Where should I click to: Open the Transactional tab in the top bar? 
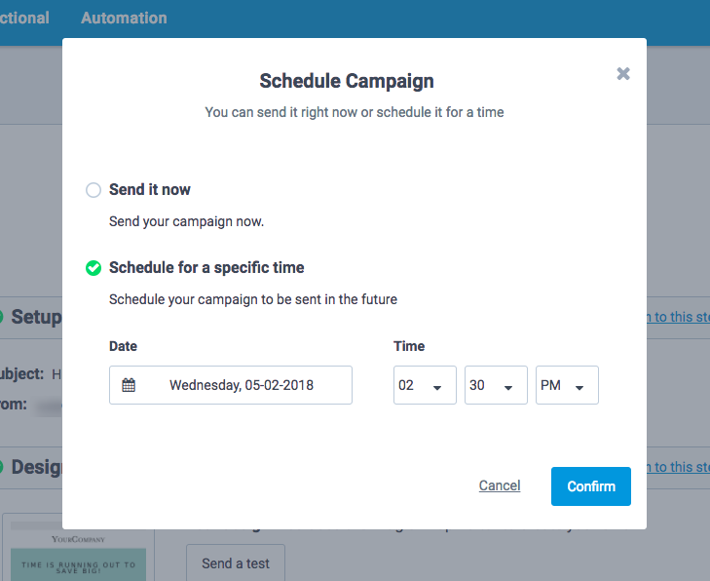click(24, 18)
